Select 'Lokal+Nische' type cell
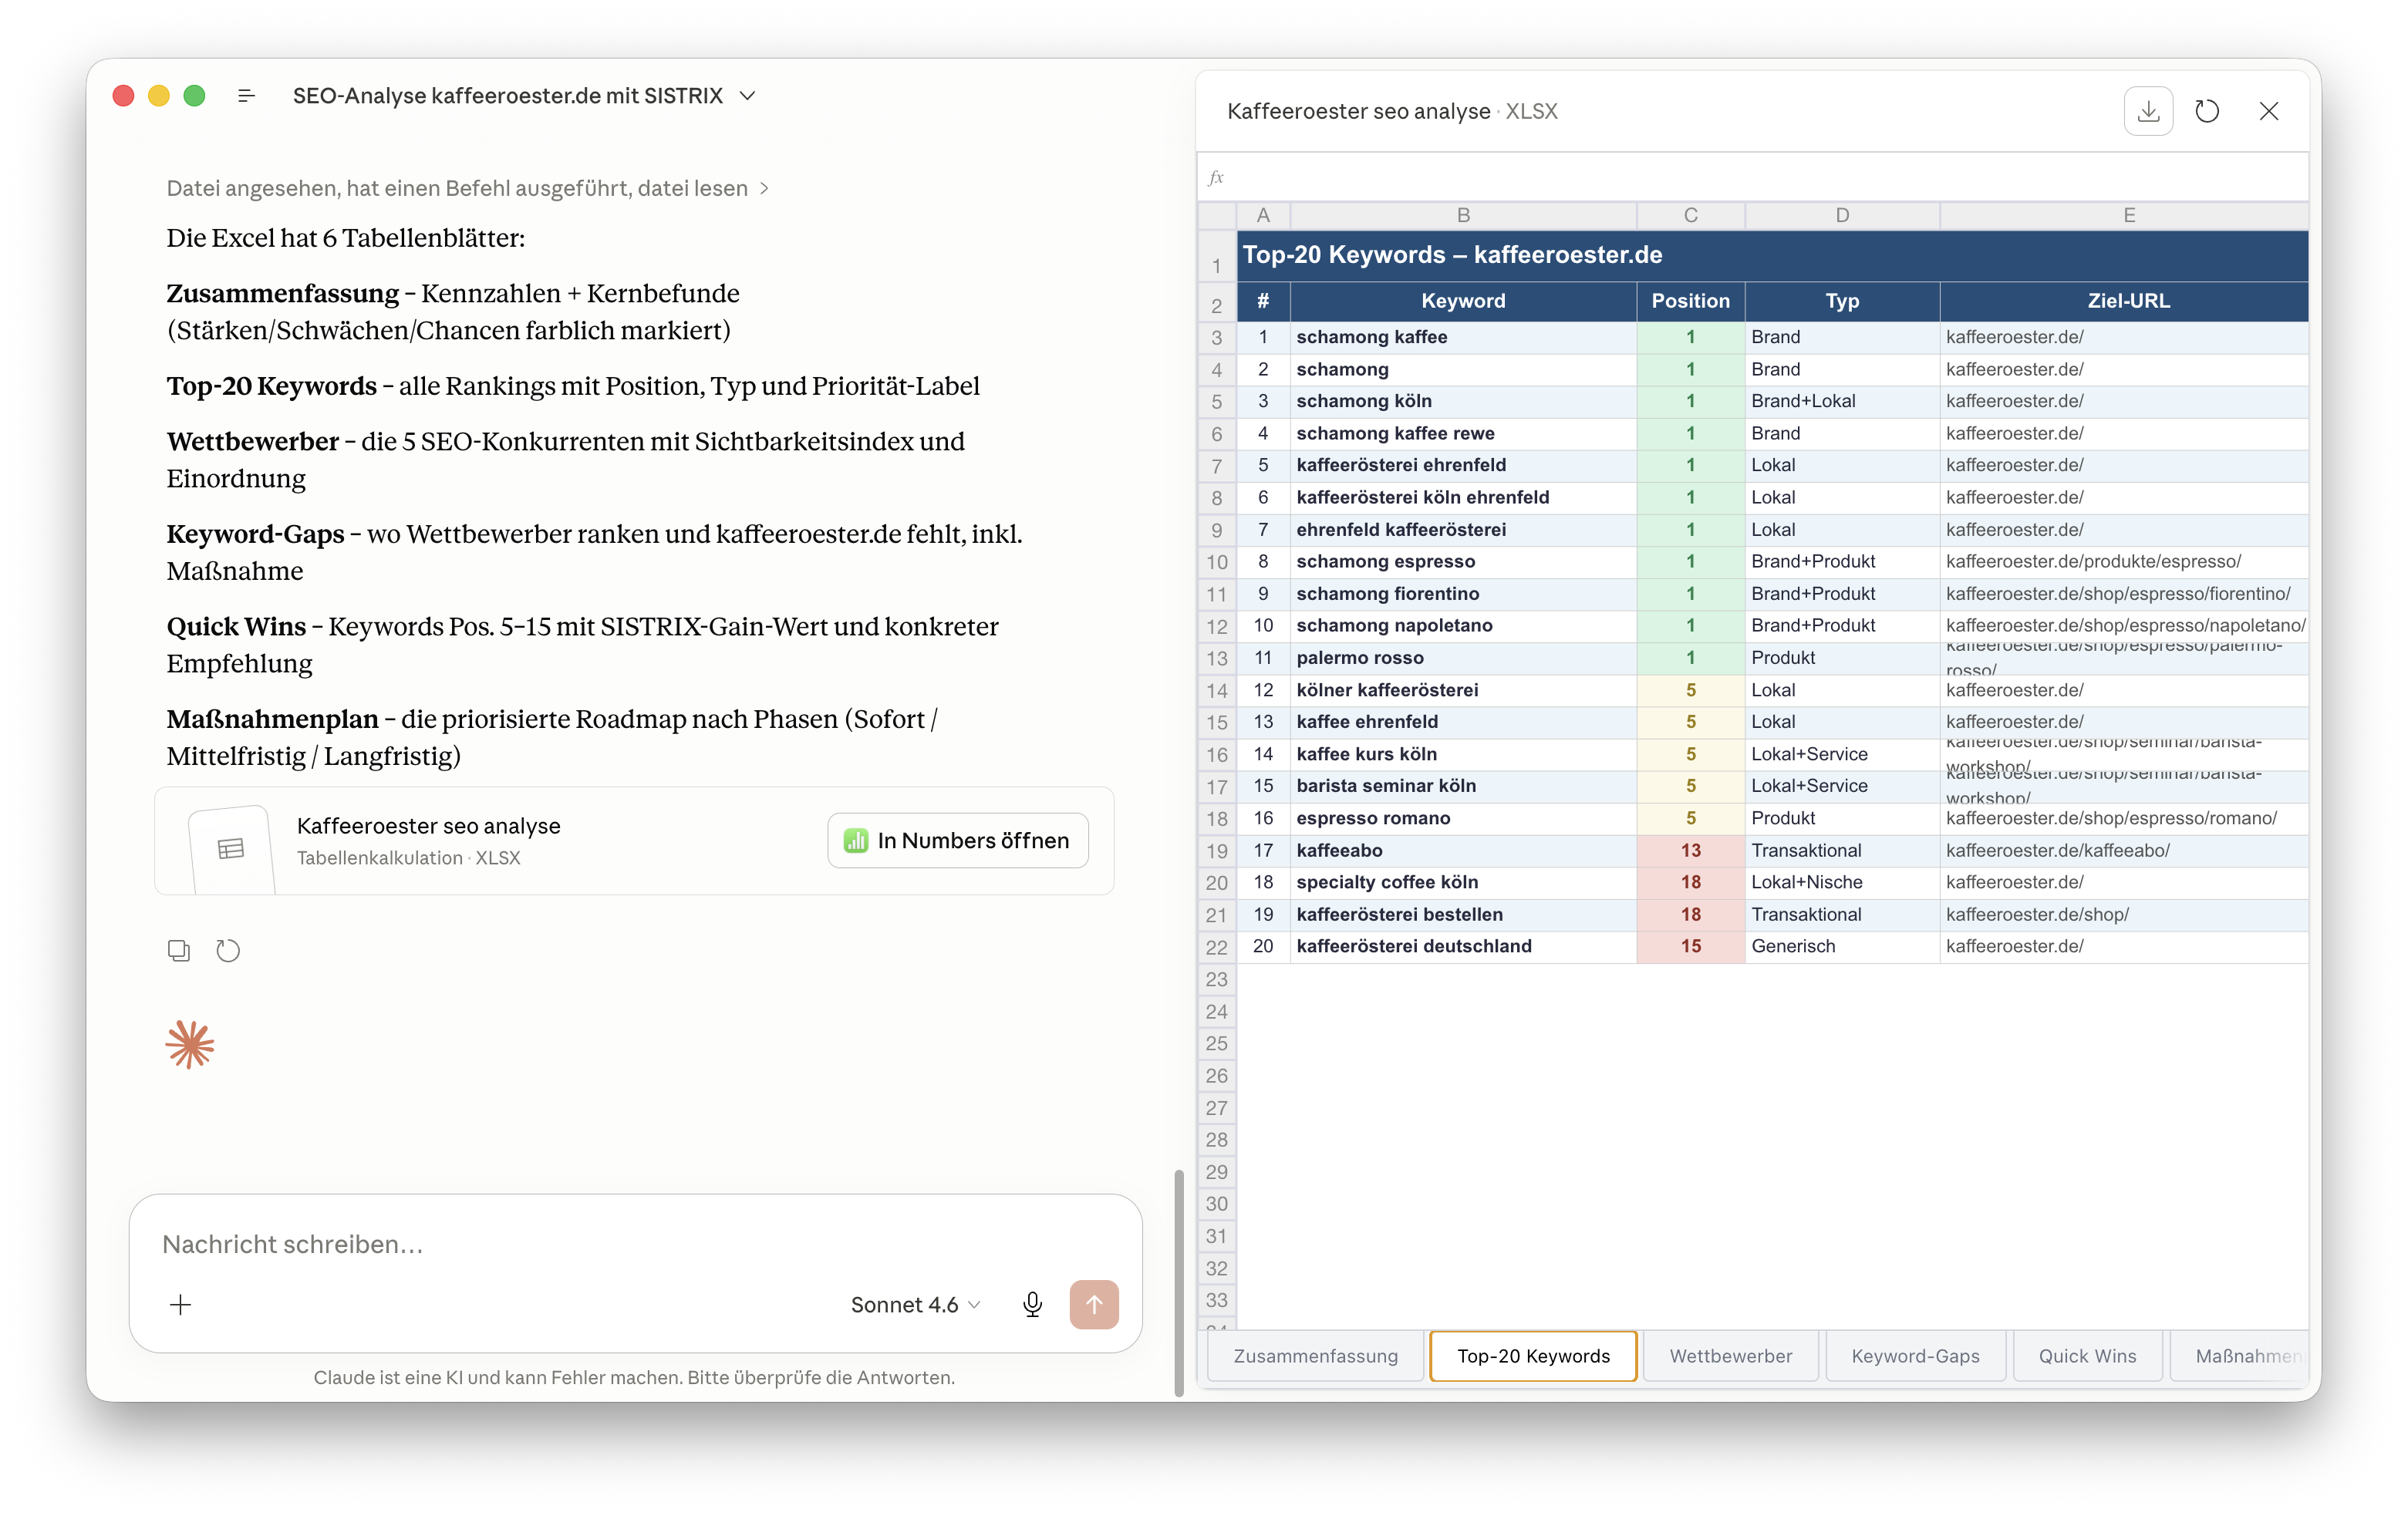This screenshot has width=2408, height=1516. point(1842,882)
